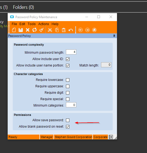The image size is (147, 153).
Task: Enable Allow save password checkbox
Action: click(68, 120)
